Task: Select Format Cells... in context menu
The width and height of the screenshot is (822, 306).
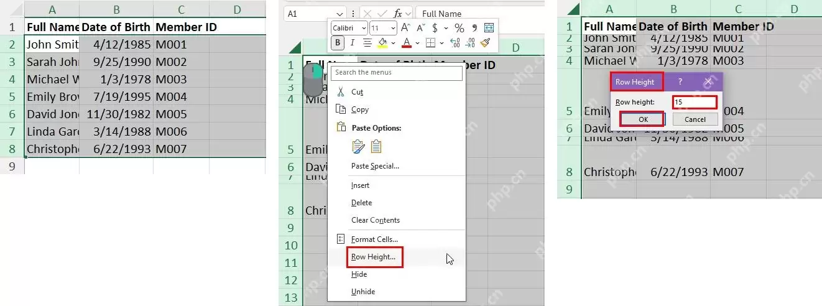Action: coord(374,239)
